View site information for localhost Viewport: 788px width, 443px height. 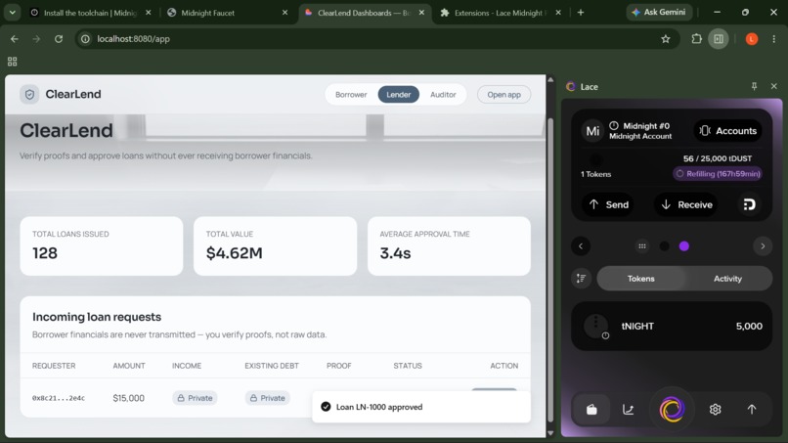pos(85,39)
